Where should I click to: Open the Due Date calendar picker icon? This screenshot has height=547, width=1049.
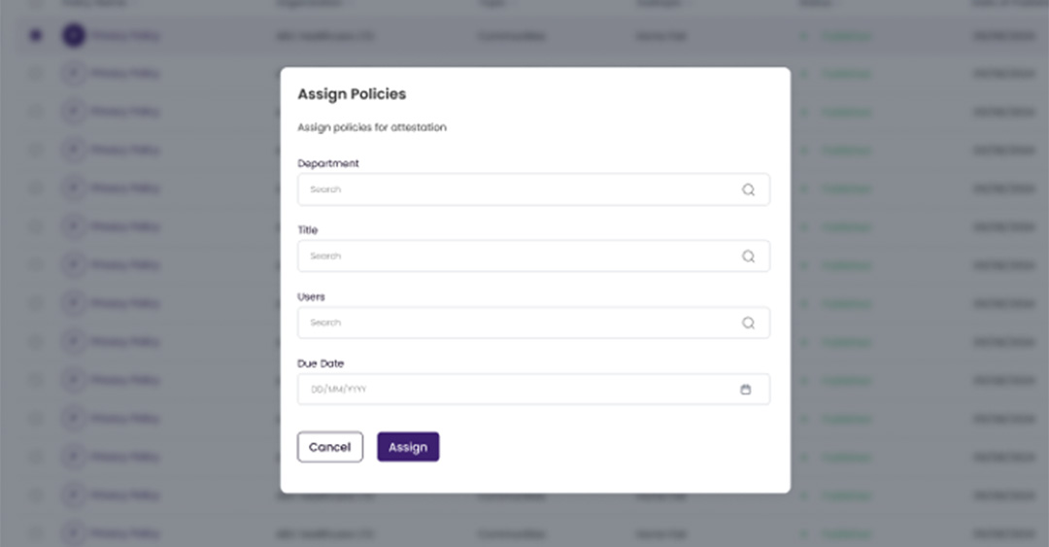[x=746, y=390]
